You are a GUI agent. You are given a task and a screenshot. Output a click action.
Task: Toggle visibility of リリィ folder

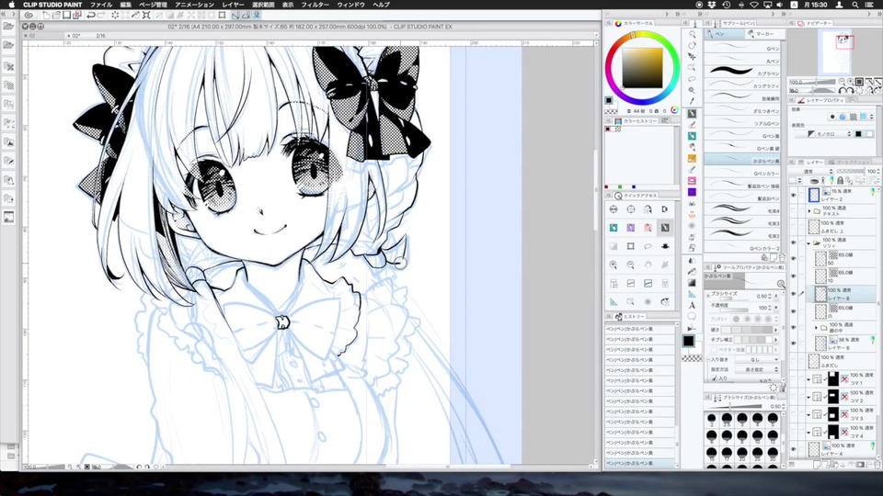pos(794,242)
